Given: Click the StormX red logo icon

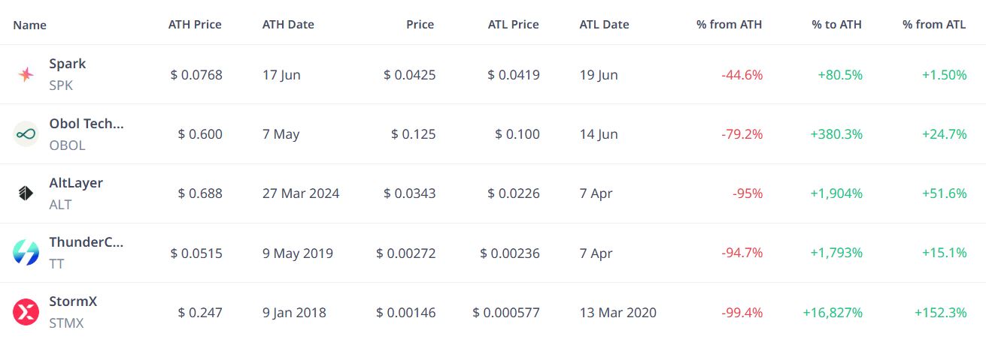Looking at the screenshot, I should 26,312.
